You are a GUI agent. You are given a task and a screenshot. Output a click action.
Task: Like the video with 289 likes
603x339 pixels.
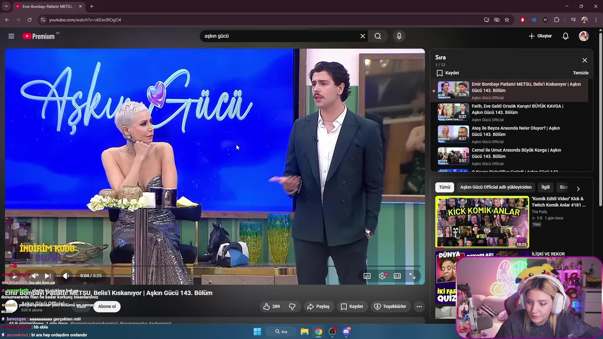(272, 307)
